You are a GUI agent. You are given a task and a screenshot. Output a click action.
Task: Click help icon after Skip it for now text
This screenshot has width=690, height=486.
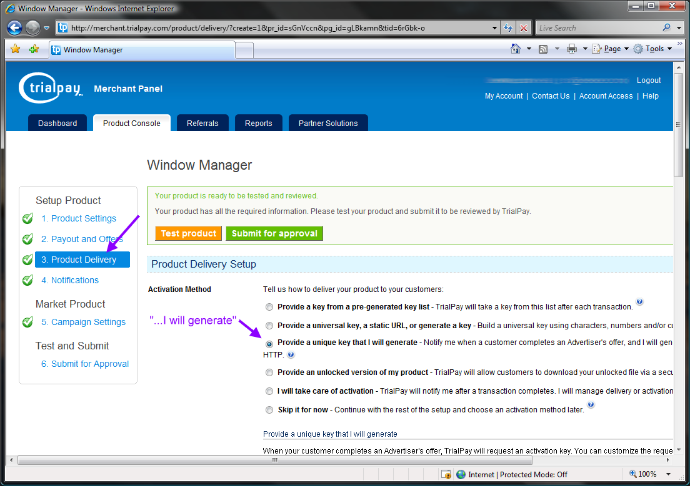tap(591, 405)
